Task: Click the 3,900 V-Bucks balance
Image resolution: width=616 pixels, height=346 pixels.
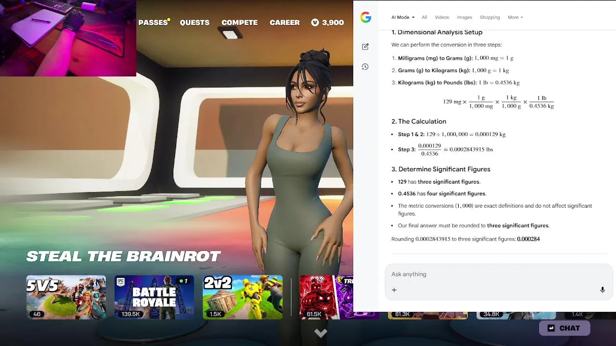Action: (x=333, y=23)
